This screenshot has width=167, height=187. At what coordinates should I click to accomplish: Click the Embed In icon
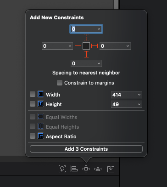(x=111, y=169)
